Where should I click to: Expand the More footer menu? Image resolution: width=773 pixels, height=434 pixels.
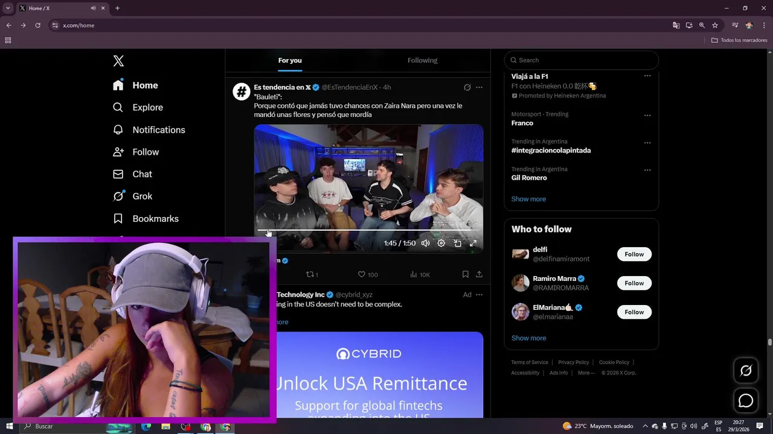coord(586,373)
